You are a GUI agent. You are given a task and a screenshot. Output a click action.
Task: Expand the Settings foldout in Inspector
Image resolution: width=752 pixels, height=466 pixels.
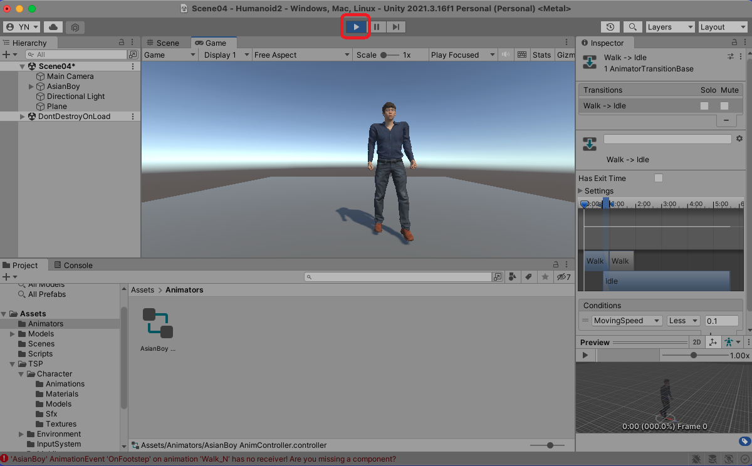580,191
